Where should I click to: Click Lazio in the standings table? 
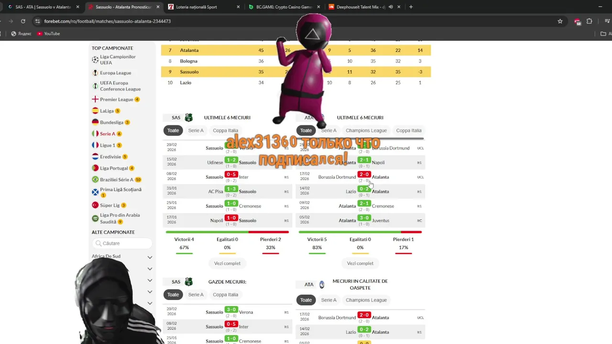[x=186, y=83]
